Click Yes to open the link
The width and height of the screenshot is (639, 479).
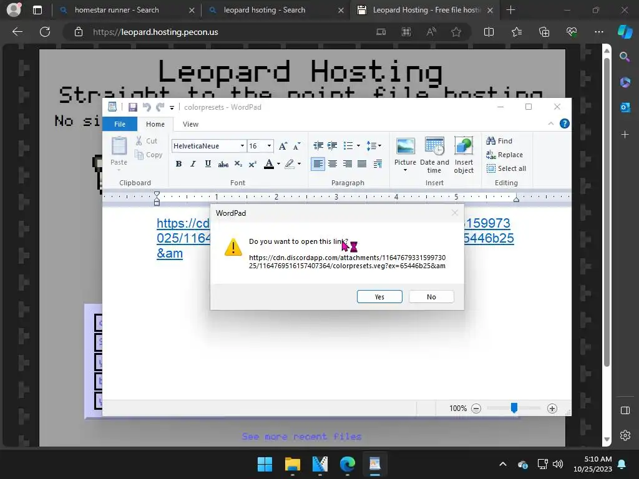pyautogui.click(x=379, y=296)
